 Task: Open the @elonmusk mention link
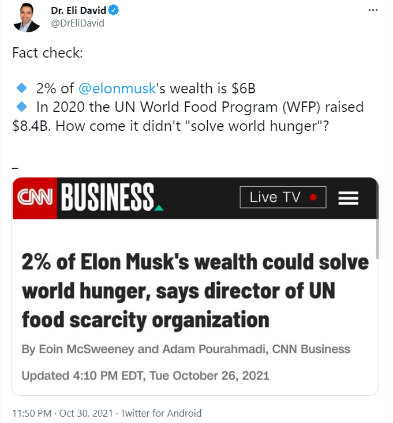coord(117,88)
